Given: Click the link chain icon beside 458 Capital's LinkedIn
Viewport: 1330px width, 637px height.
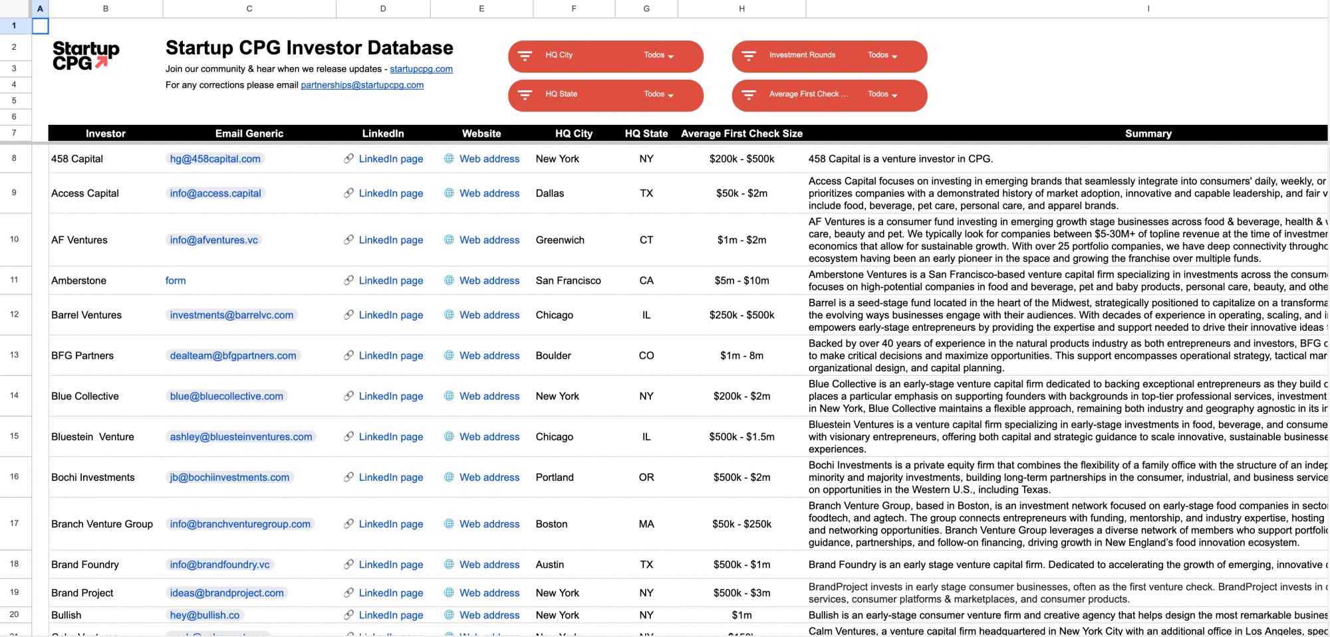Looking at the screenshot, I should coord(348,159).
